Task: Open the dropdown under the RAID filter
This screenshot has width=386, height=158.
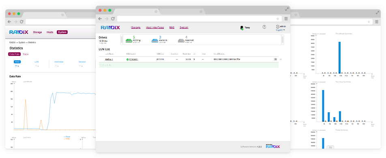Action: click(17, 66)
